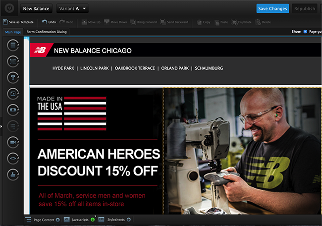Copy the selected element
322x226 pixels.
click(204, 22)
